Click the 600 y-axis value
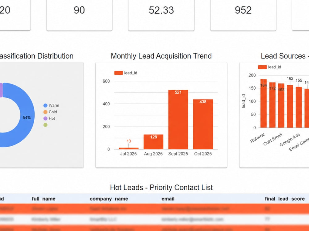Screen dimensions: 309x231 [x=106, y=81]
